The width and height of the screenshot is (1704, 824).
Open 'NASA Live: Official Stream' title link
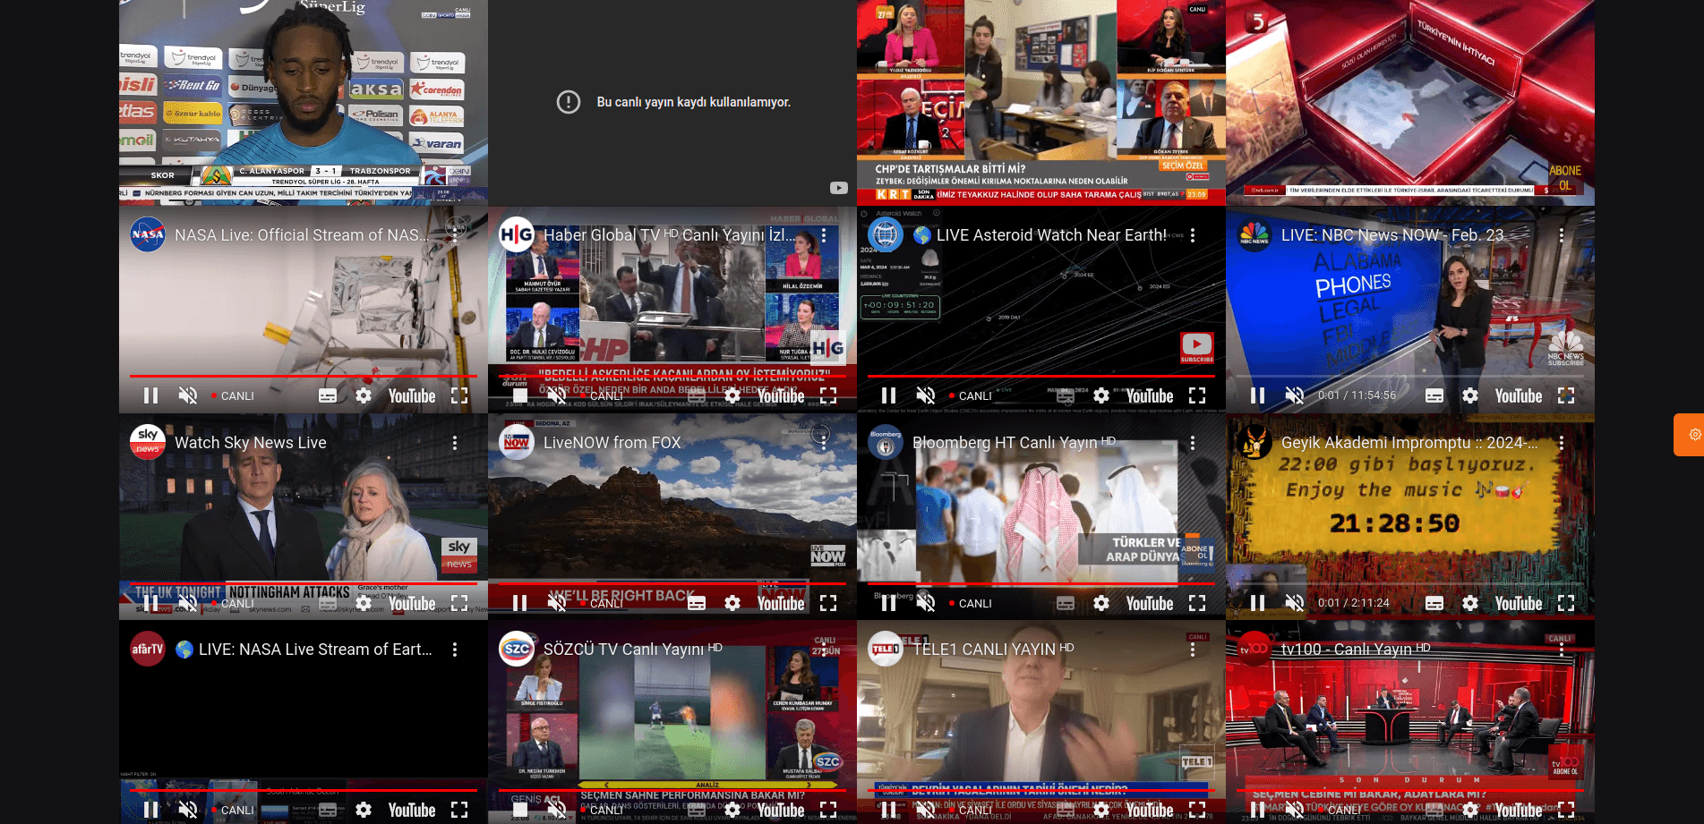[x=302, y=235]
